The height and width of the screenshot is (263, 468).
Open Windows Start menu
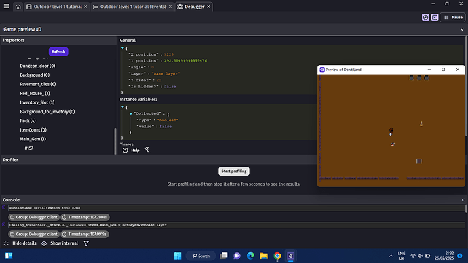coord(178,256)
